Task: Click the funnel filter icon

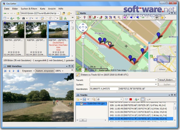Action: pos(30,18)
